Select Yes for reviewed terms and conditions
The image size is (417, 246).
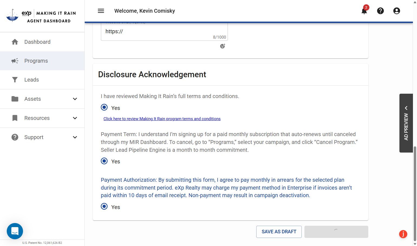pyautogui.click(x=104, y=107)
